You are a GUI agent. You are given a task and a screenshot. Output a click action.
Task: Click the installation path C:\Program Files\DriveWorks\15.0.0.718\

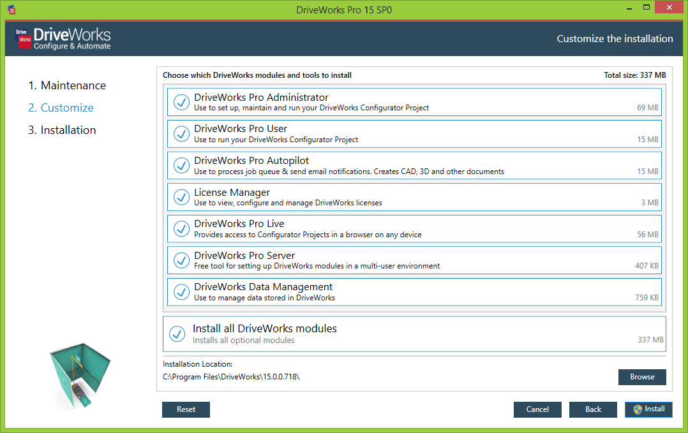(231, 377)
